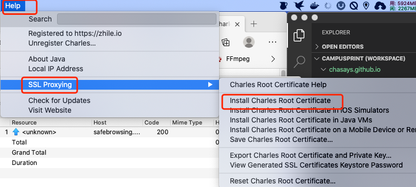
Task: Select Unregister Charles… menu entry
Action: point(62,43)
